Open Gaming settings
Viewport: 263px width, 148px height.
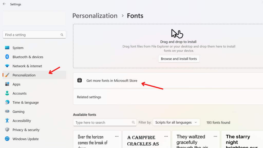[x=34, y=111]
